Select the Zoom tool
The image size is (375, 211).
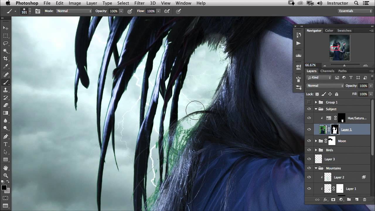point(6,176)
